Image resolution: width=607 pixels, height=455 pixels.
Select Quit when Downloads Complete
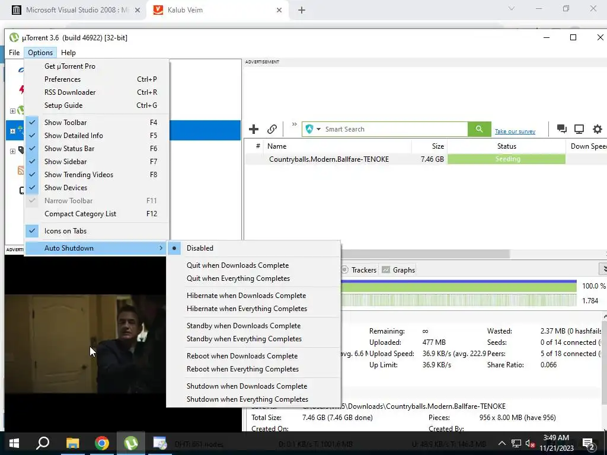coord(254,265)
